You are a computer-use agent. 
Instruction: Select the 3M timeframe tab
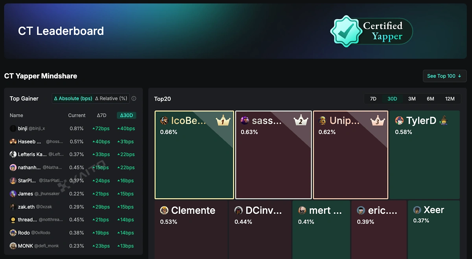411,99
